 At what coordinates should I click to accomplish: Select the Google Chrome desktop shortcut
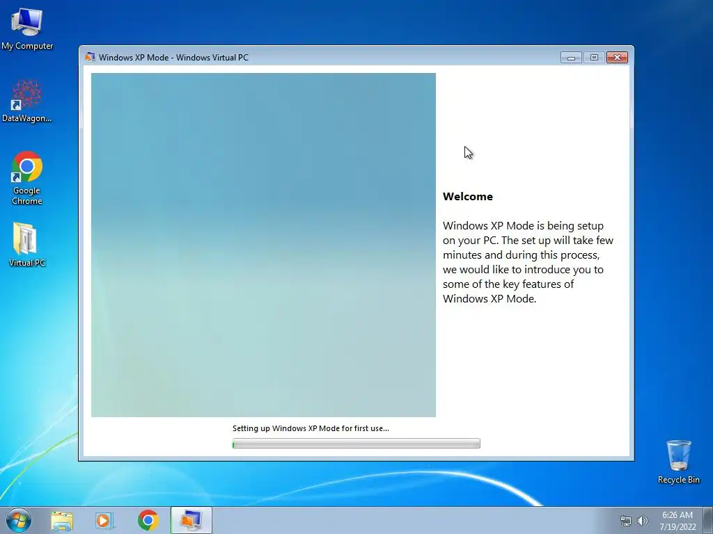pos(27,177)
